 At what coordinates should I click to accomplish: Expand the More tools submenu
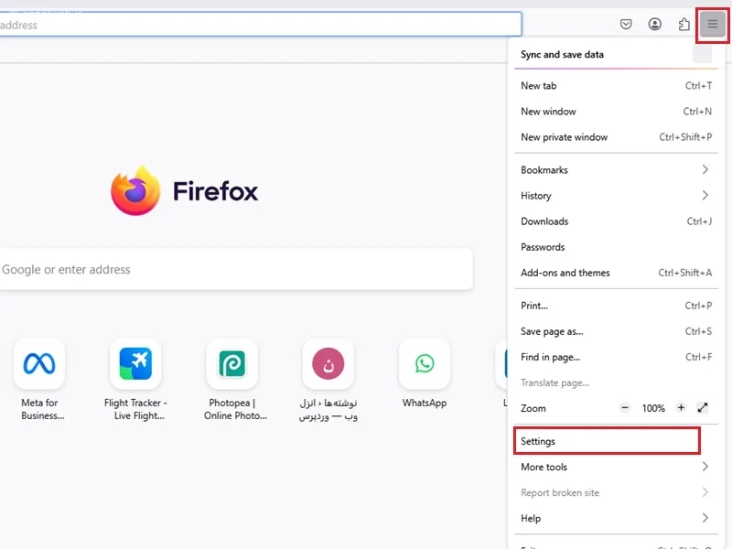click(615, 467)
